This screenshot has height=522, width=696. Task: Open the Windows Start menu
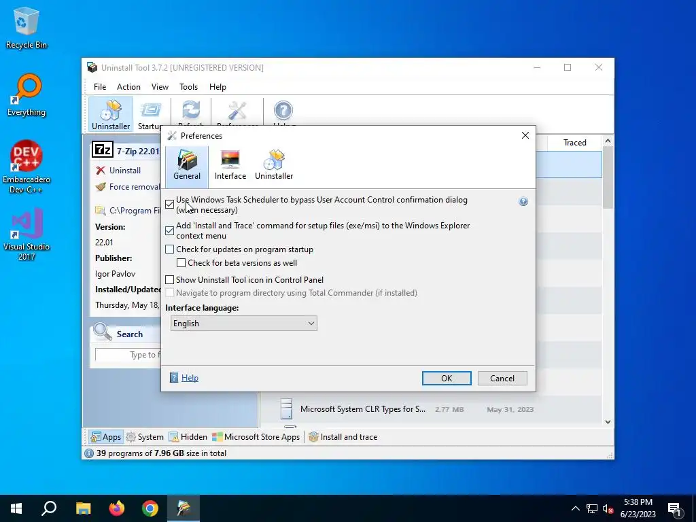click(16, 508)
